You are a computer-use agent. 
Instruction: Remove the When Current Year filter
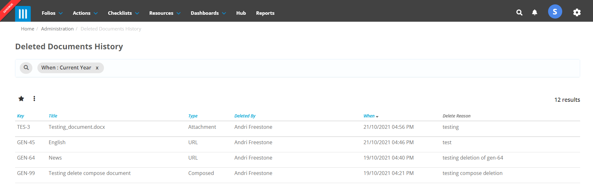[97, 68]
